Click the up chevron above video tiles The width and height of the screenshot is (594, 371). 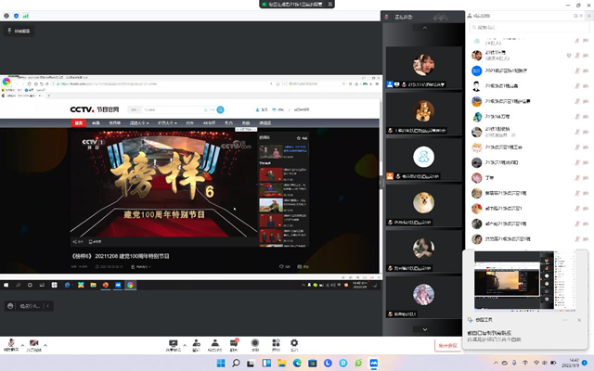(x=425, y=28)
